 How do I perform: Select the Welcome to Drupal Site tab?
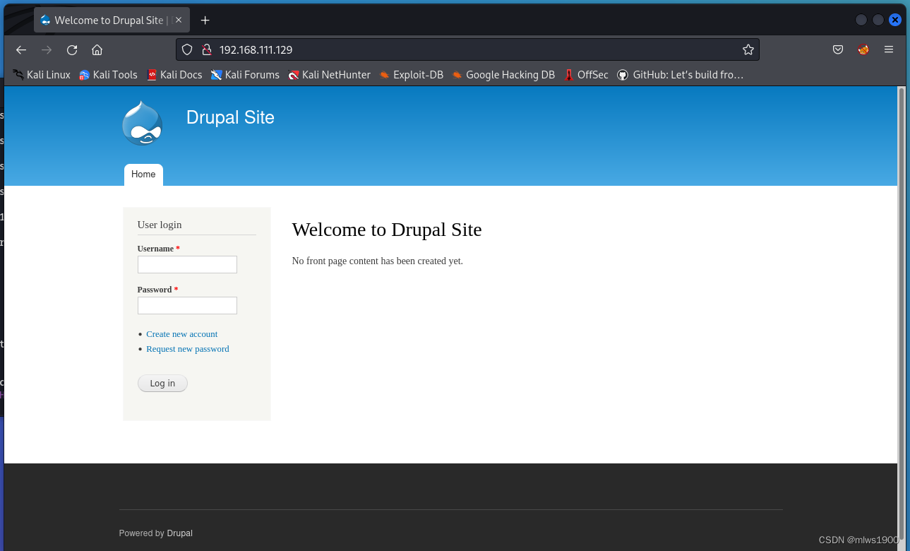click(x=112, y=20)
